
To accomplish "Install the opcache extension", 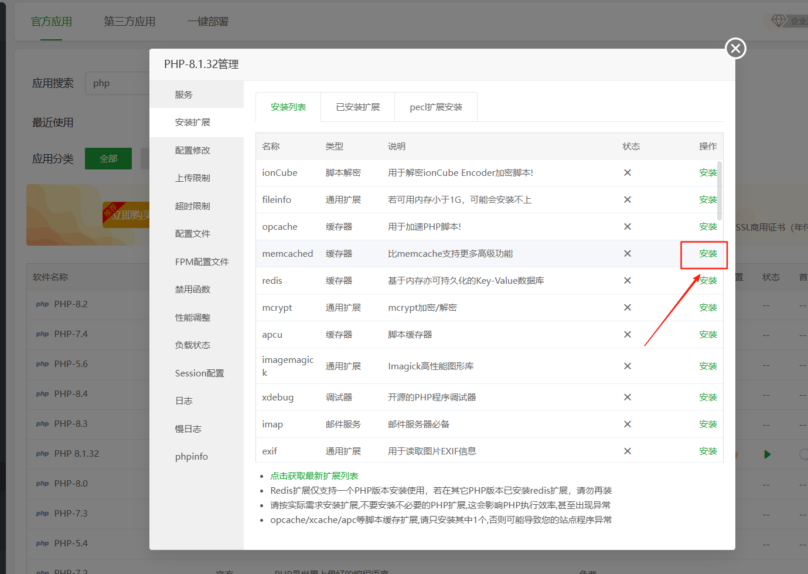I will 708,226.
